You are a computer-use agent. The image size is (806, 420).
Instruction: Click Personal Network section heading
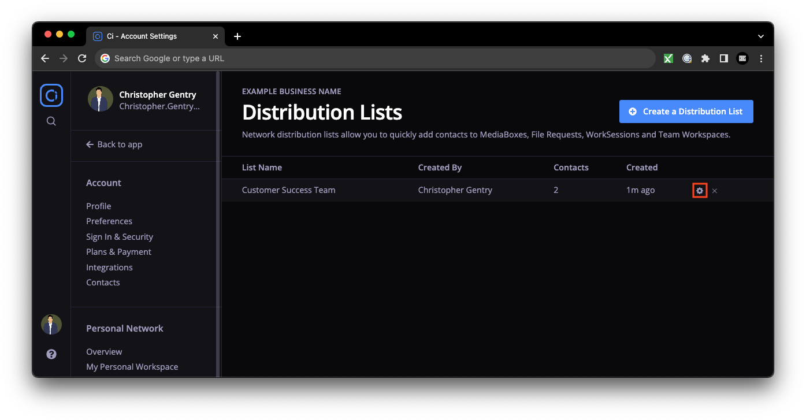click(125, 329)
